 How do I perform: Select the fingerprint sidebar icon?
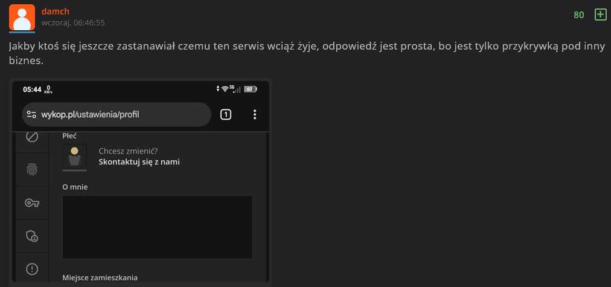click(x=32, y=169)
